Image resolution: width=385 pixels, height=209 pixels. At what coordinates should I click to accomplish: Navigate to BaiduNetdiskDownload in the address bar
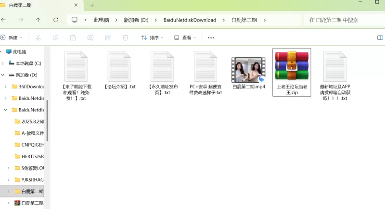tap(190, 20)
